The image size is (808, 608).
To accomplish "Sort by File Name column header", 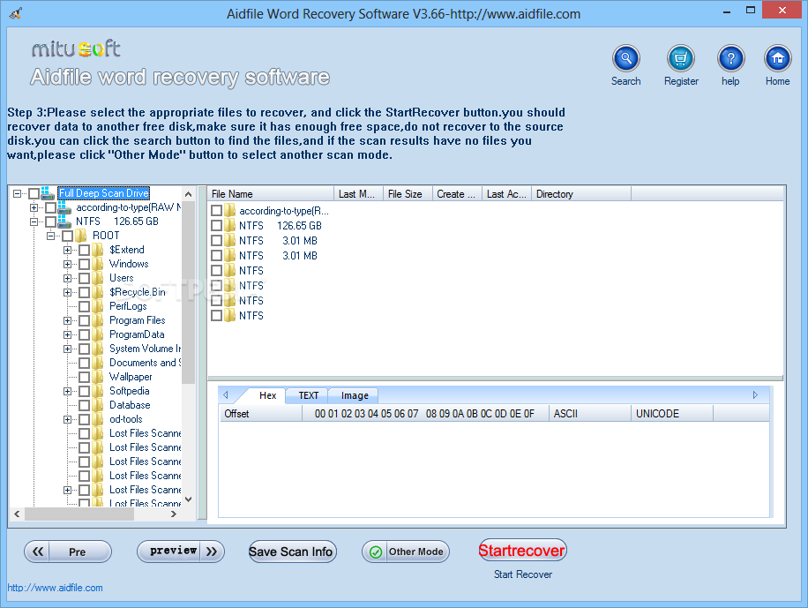I will click(x=271, y=194).
